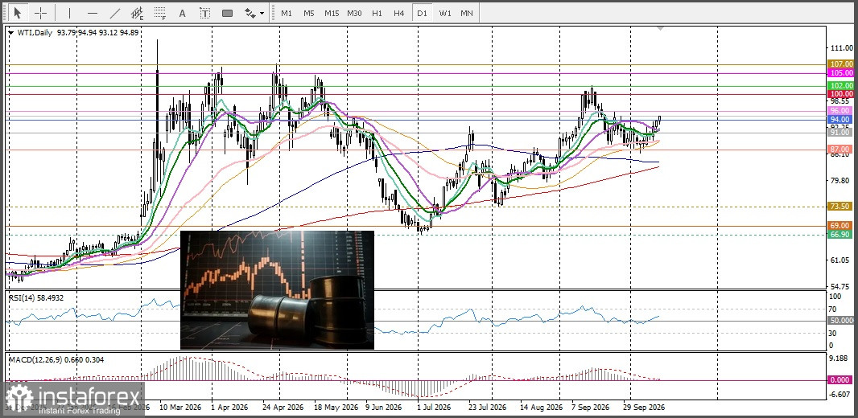Click the 94.00 blue price label
Viewport: 858px width, 418px height.
[x=841, y=119]
